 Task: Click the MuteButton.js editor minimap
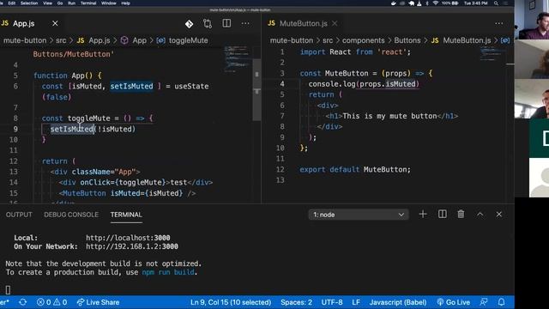tap(492, 54)
